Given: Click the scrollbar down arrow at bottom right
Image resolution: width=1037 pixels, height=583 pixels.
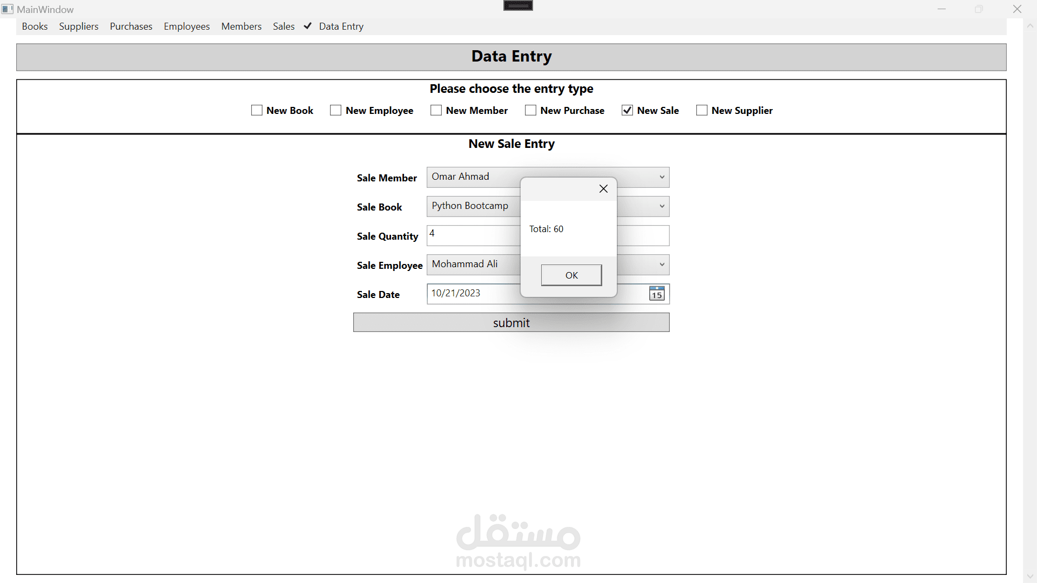Looking at the screenshot, I should 1029,577.
